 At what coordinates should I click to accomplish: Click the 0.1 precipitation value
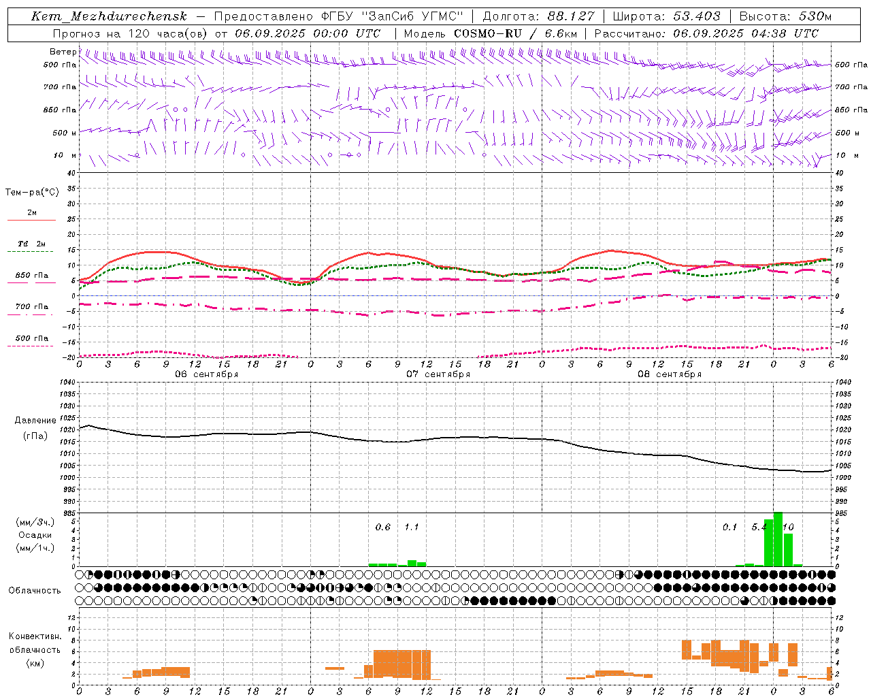[730, 528]
